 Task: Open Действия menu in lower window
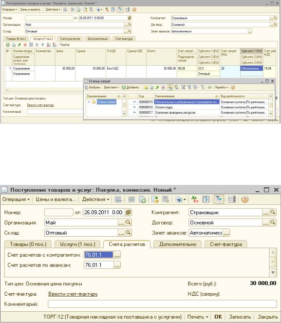point(95,200)
